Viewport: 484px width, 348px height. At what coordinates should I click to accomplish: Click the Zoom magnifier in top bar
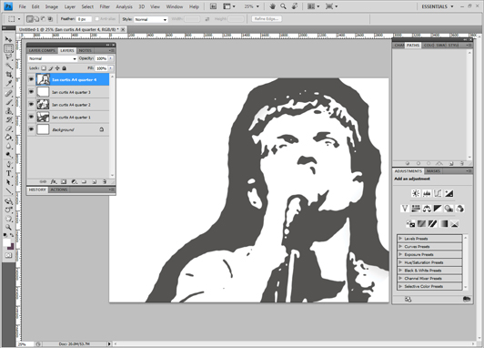click(283, 6)
